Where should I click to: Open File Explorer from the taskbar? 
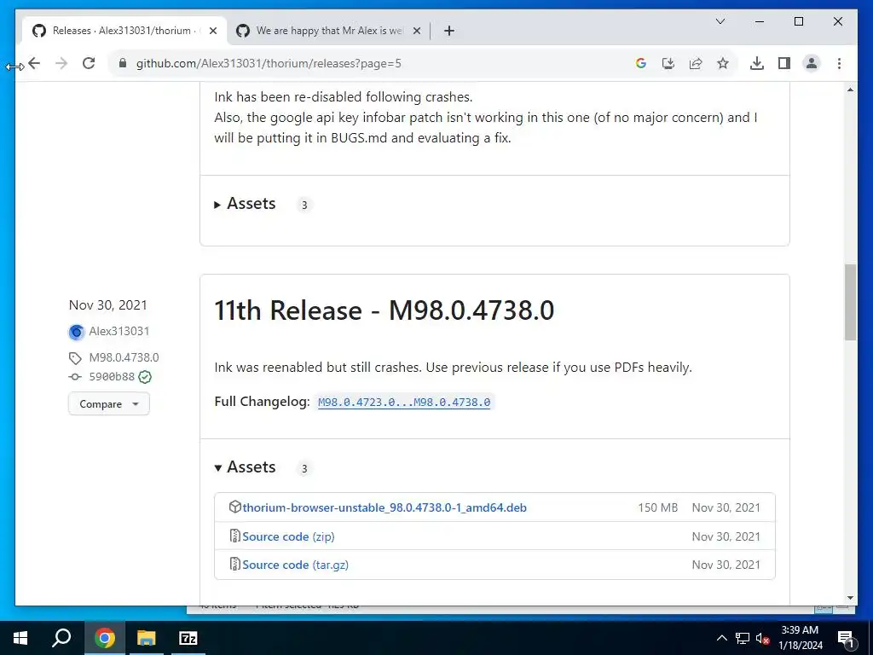(146, 638)
